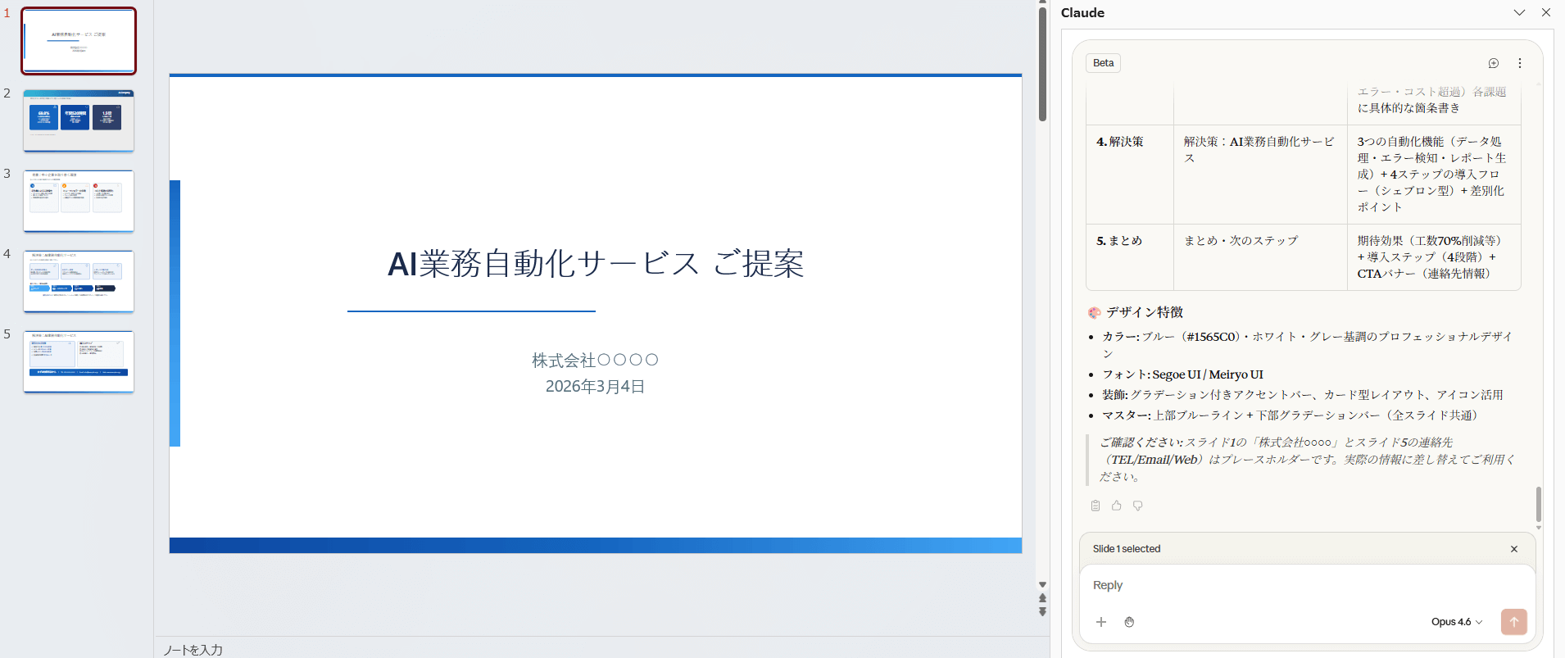
Task: Copy Claude's response to clipboard
Action: click(1095, 506)
